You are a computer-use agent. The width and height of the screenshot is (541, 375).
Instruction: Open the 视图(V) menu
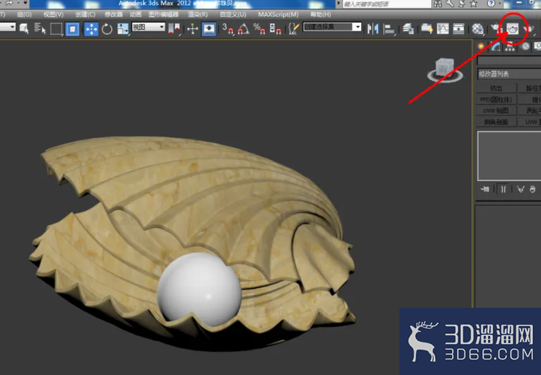53,14
